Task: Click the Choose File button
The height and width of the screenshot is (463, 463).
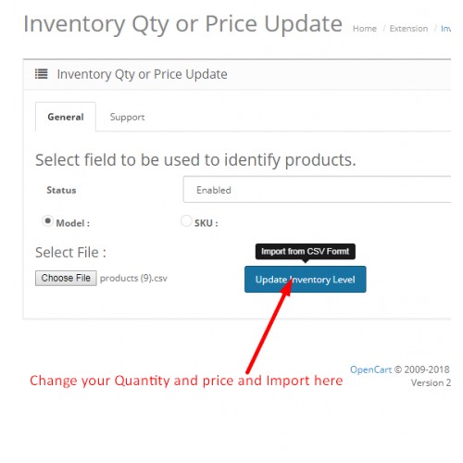Action: coord(66,278)
